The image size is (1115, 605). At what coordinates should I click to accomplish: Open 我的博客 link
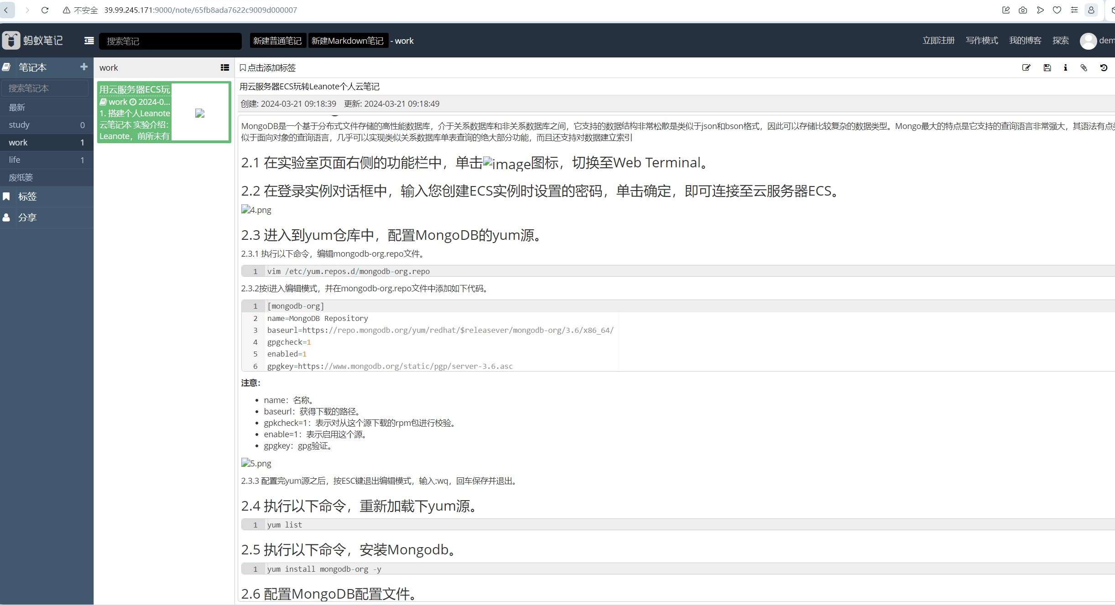[x=1025, y=41]
